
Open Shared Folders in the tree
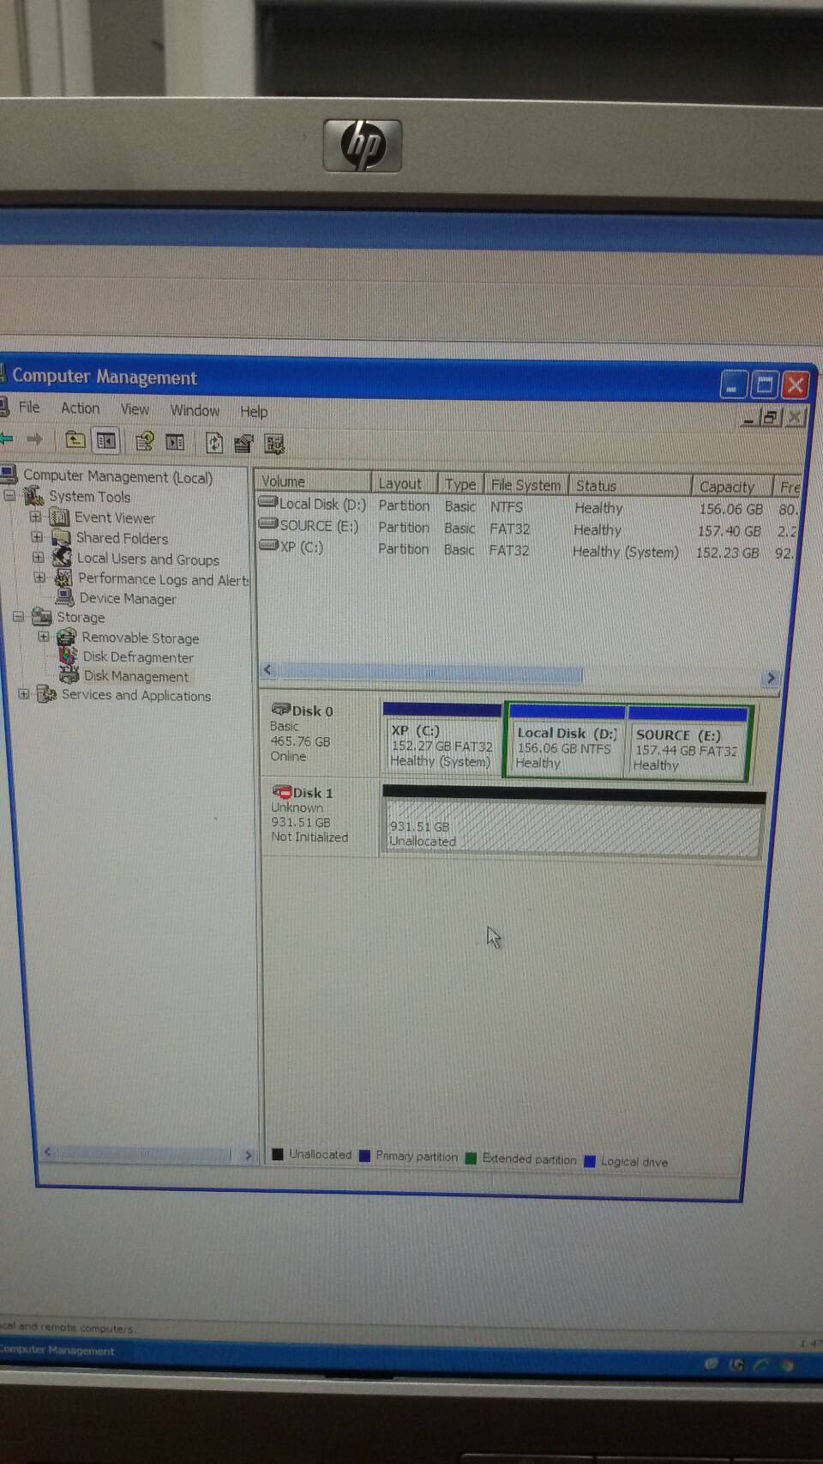pos(122,538)
